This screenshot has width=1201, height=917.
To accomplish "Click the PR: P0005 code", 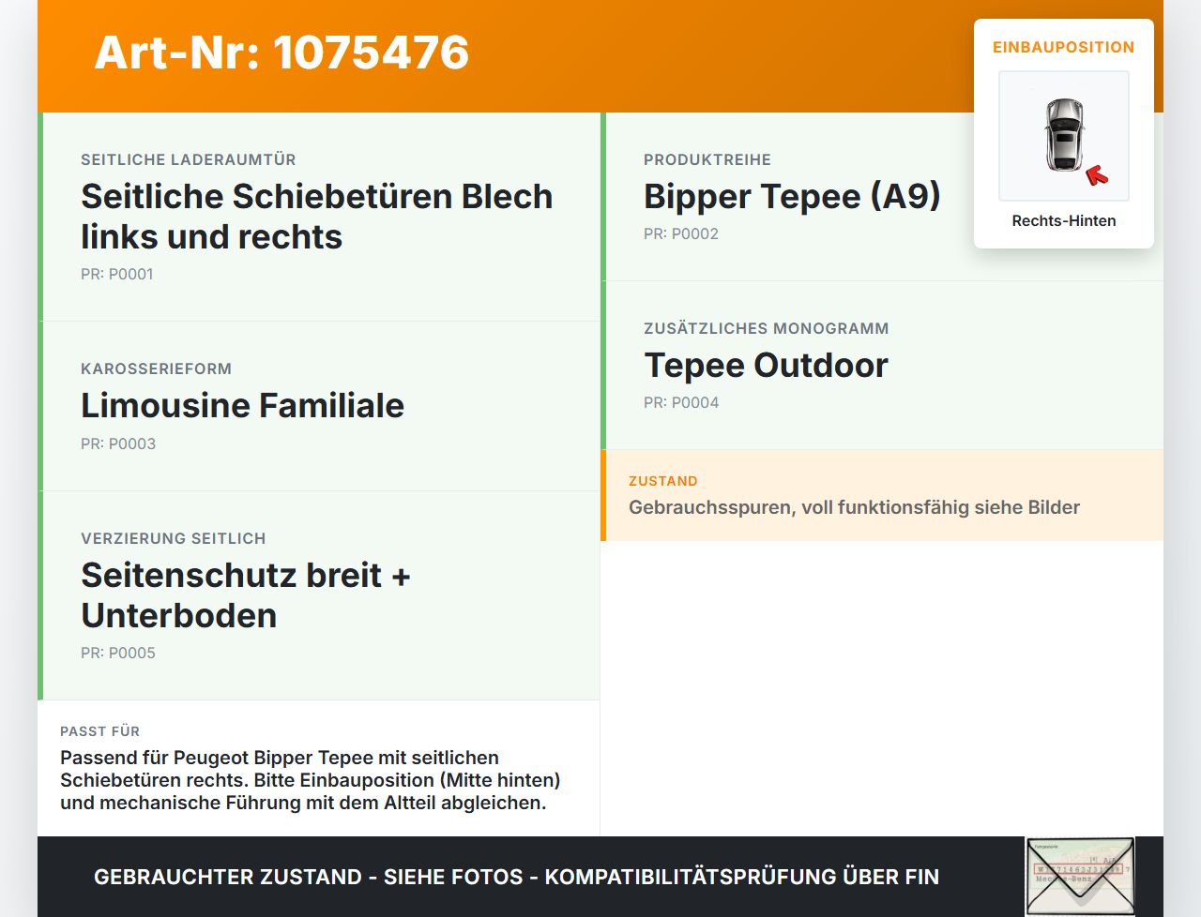I will pos(118,653).
